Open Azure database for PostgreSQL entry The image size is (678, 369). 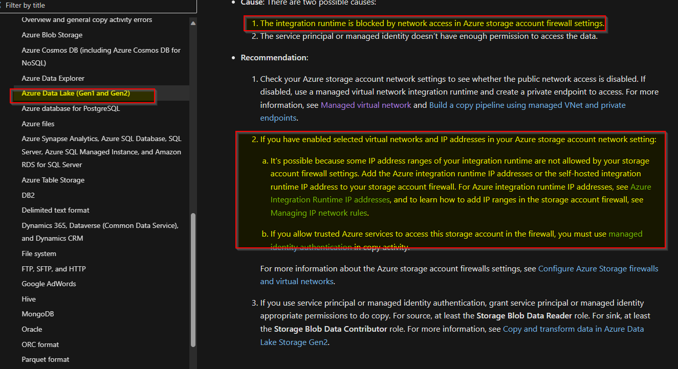coord(71,109)
